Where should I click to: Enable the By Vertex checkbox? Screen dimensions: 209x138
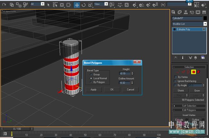click(175, 77)
